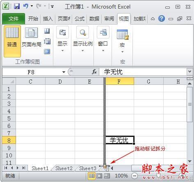Click the vertical scrollbar down arrow

click(x=189, y=162)
